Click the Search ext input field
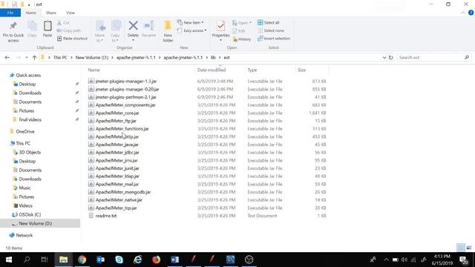 click(430, 58)
